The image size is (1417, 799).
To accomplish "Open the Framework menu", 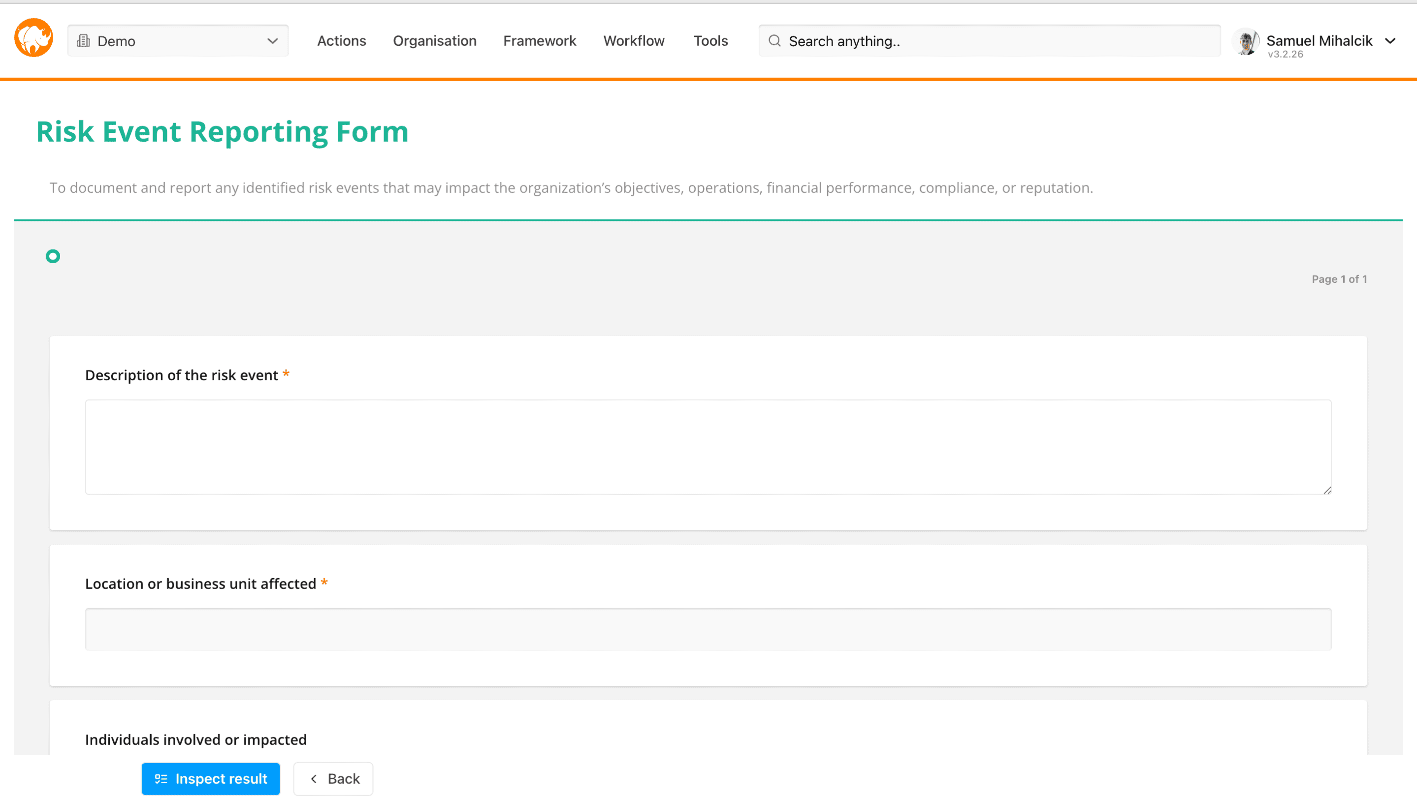I will point(539,41).
